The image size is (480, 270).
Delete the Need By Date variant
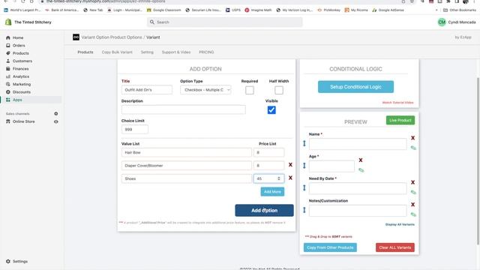(413, 182)
